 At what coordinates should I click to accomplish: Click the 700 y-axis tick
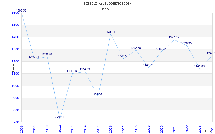[16, 122]
